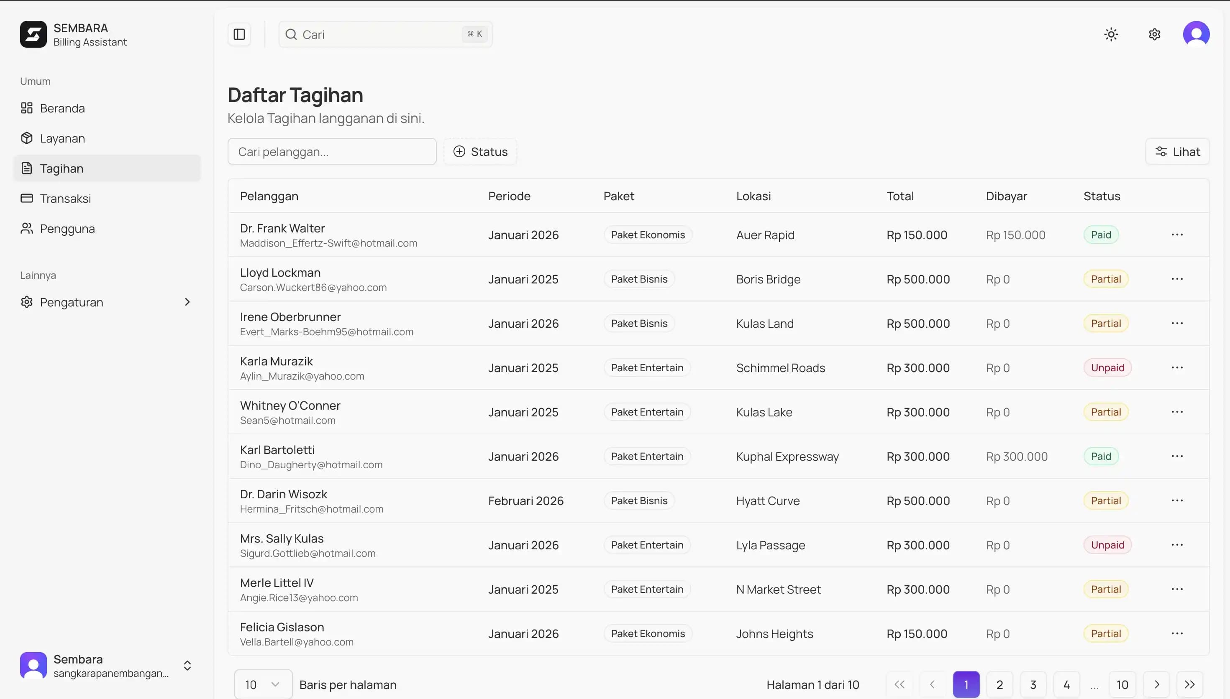The width and height of the screenshot is (1230, 699).
Task: Switch theme with the sun icon
Action: coord(1111,34)
